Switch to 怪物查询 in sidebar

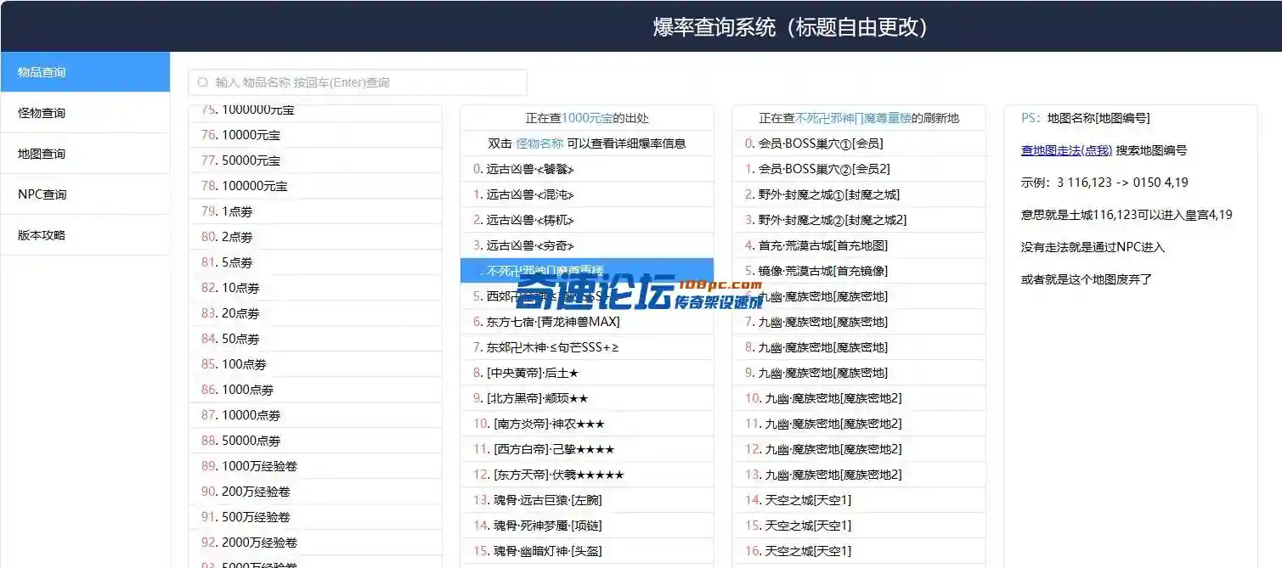coord(85,113)
